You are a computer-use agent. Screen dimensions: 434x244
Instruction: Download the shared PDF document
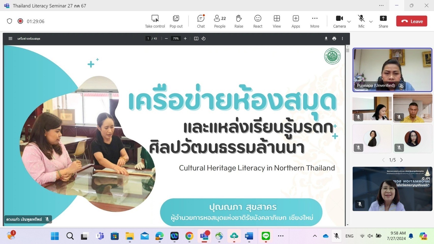(326, 38)
